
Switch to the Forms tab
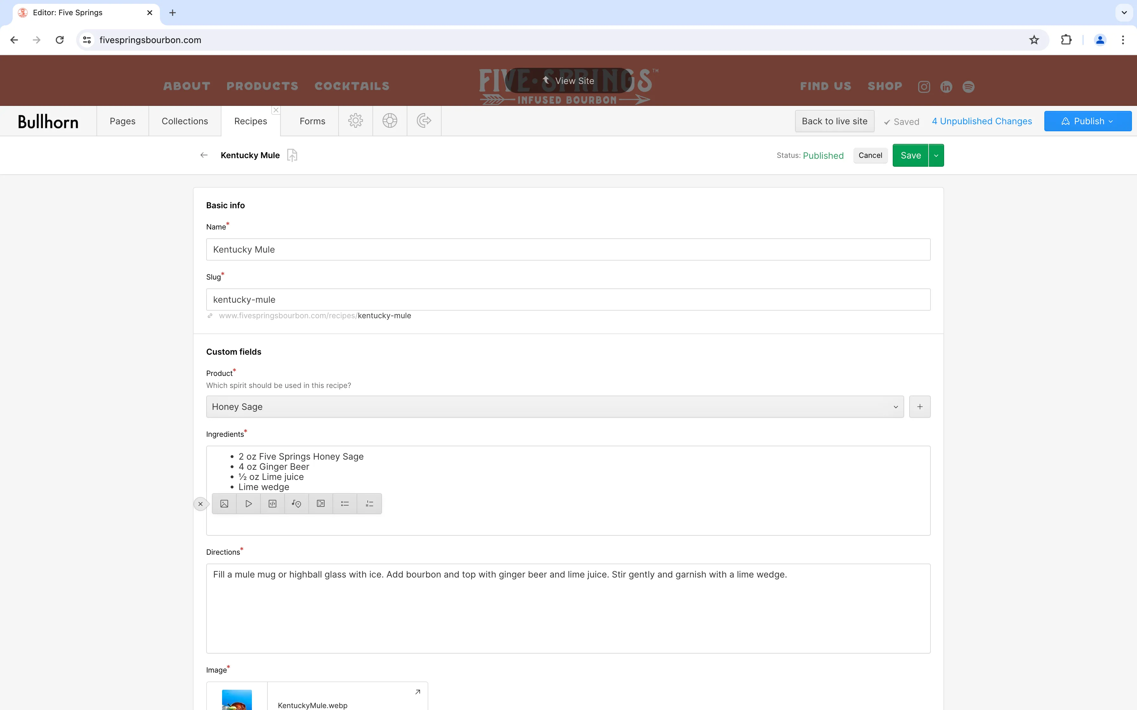point(312,121)
